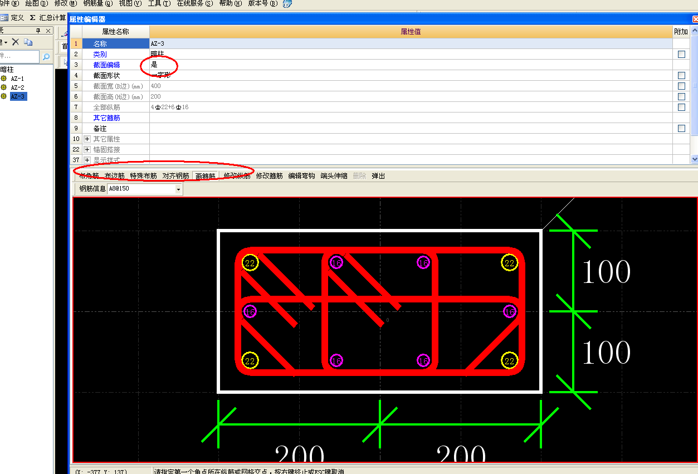
Task: Open the 修改(M) menu
Action: click(x=66, y=3)
